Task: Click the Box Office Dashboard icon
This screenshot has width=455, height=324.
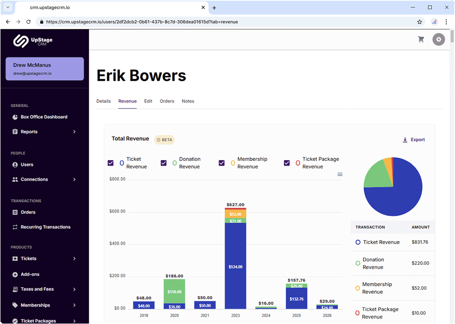Action: (15, 117)
